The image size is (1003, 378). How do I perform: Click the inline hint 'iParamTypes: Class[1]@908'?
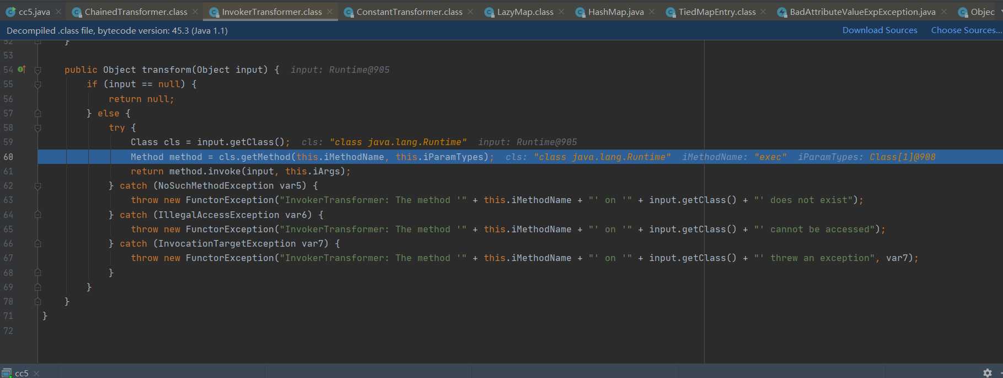click(867, 157)
